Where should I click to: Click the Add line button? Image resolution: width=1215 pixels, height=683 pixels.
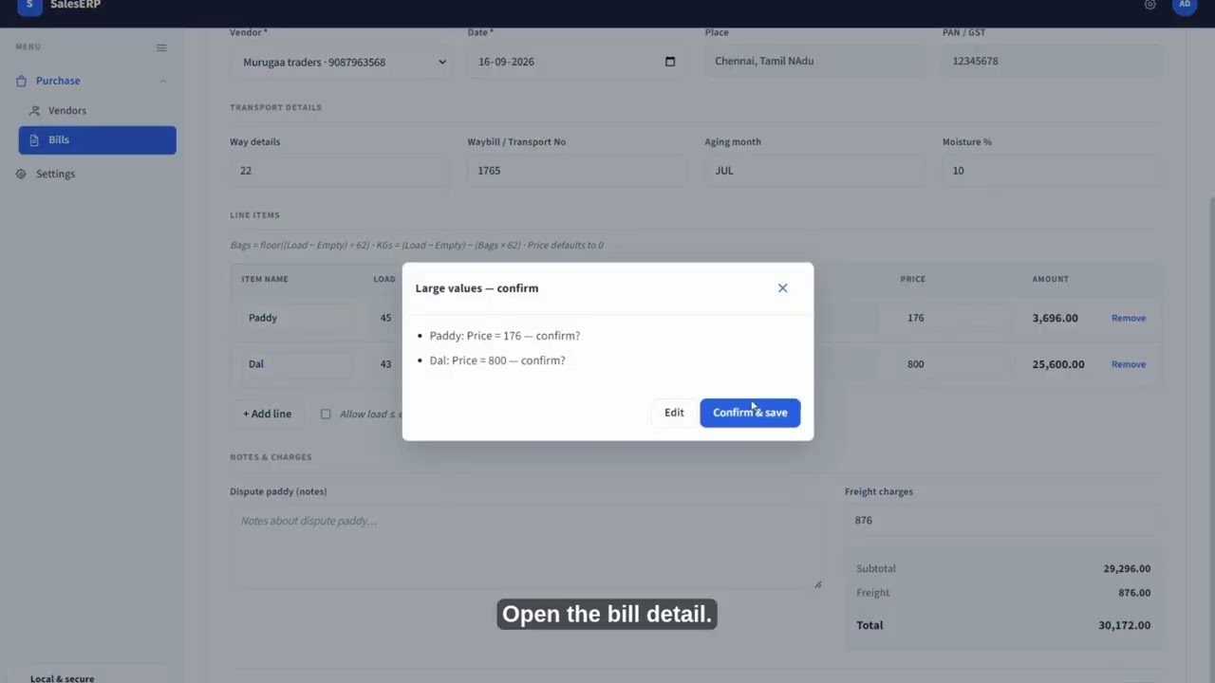[268, 414]
